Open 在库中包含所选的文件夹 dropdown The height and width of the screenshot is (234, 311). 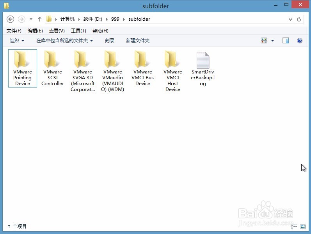[x=64, y=41]
